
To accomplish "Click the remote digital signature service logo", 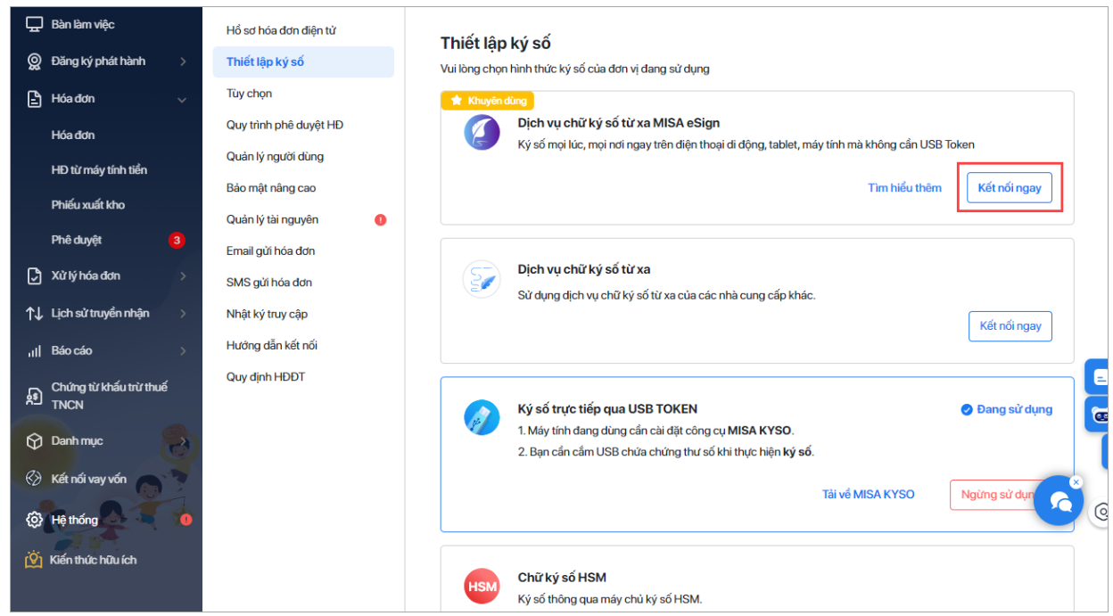I will (482, 279).
